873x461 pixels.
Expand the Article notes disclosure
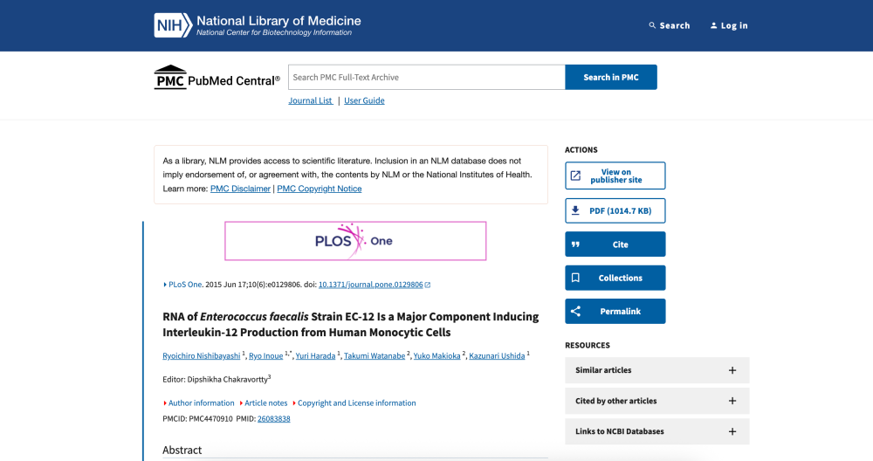click(264, 403)
